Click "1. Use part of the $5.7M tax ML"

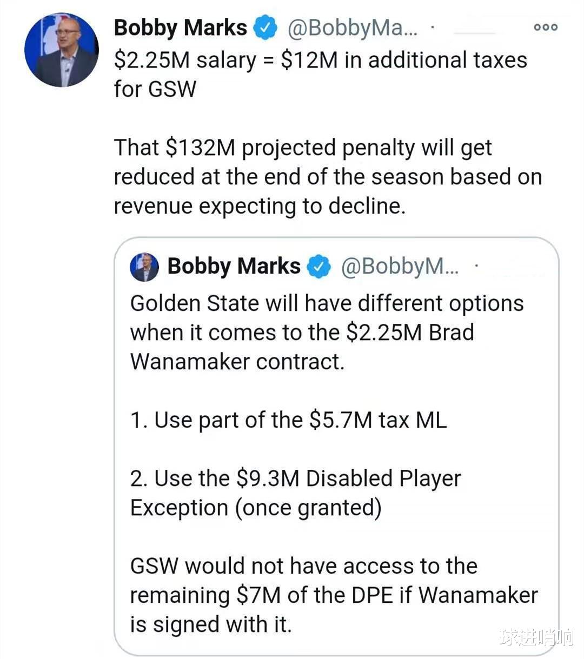(288, 420)
